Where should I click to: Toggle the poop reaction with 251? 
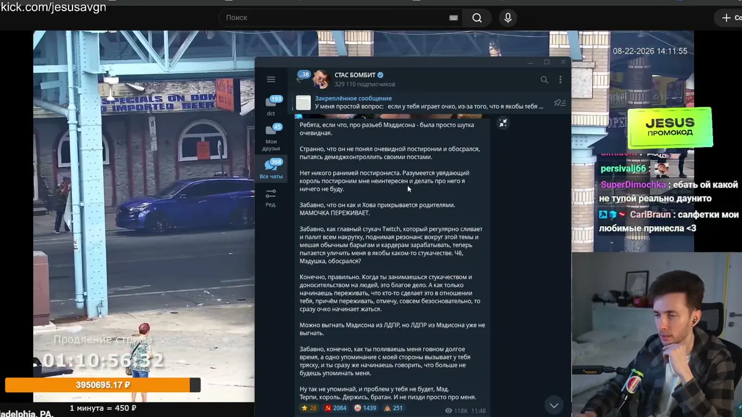click(x=393, y=408)
